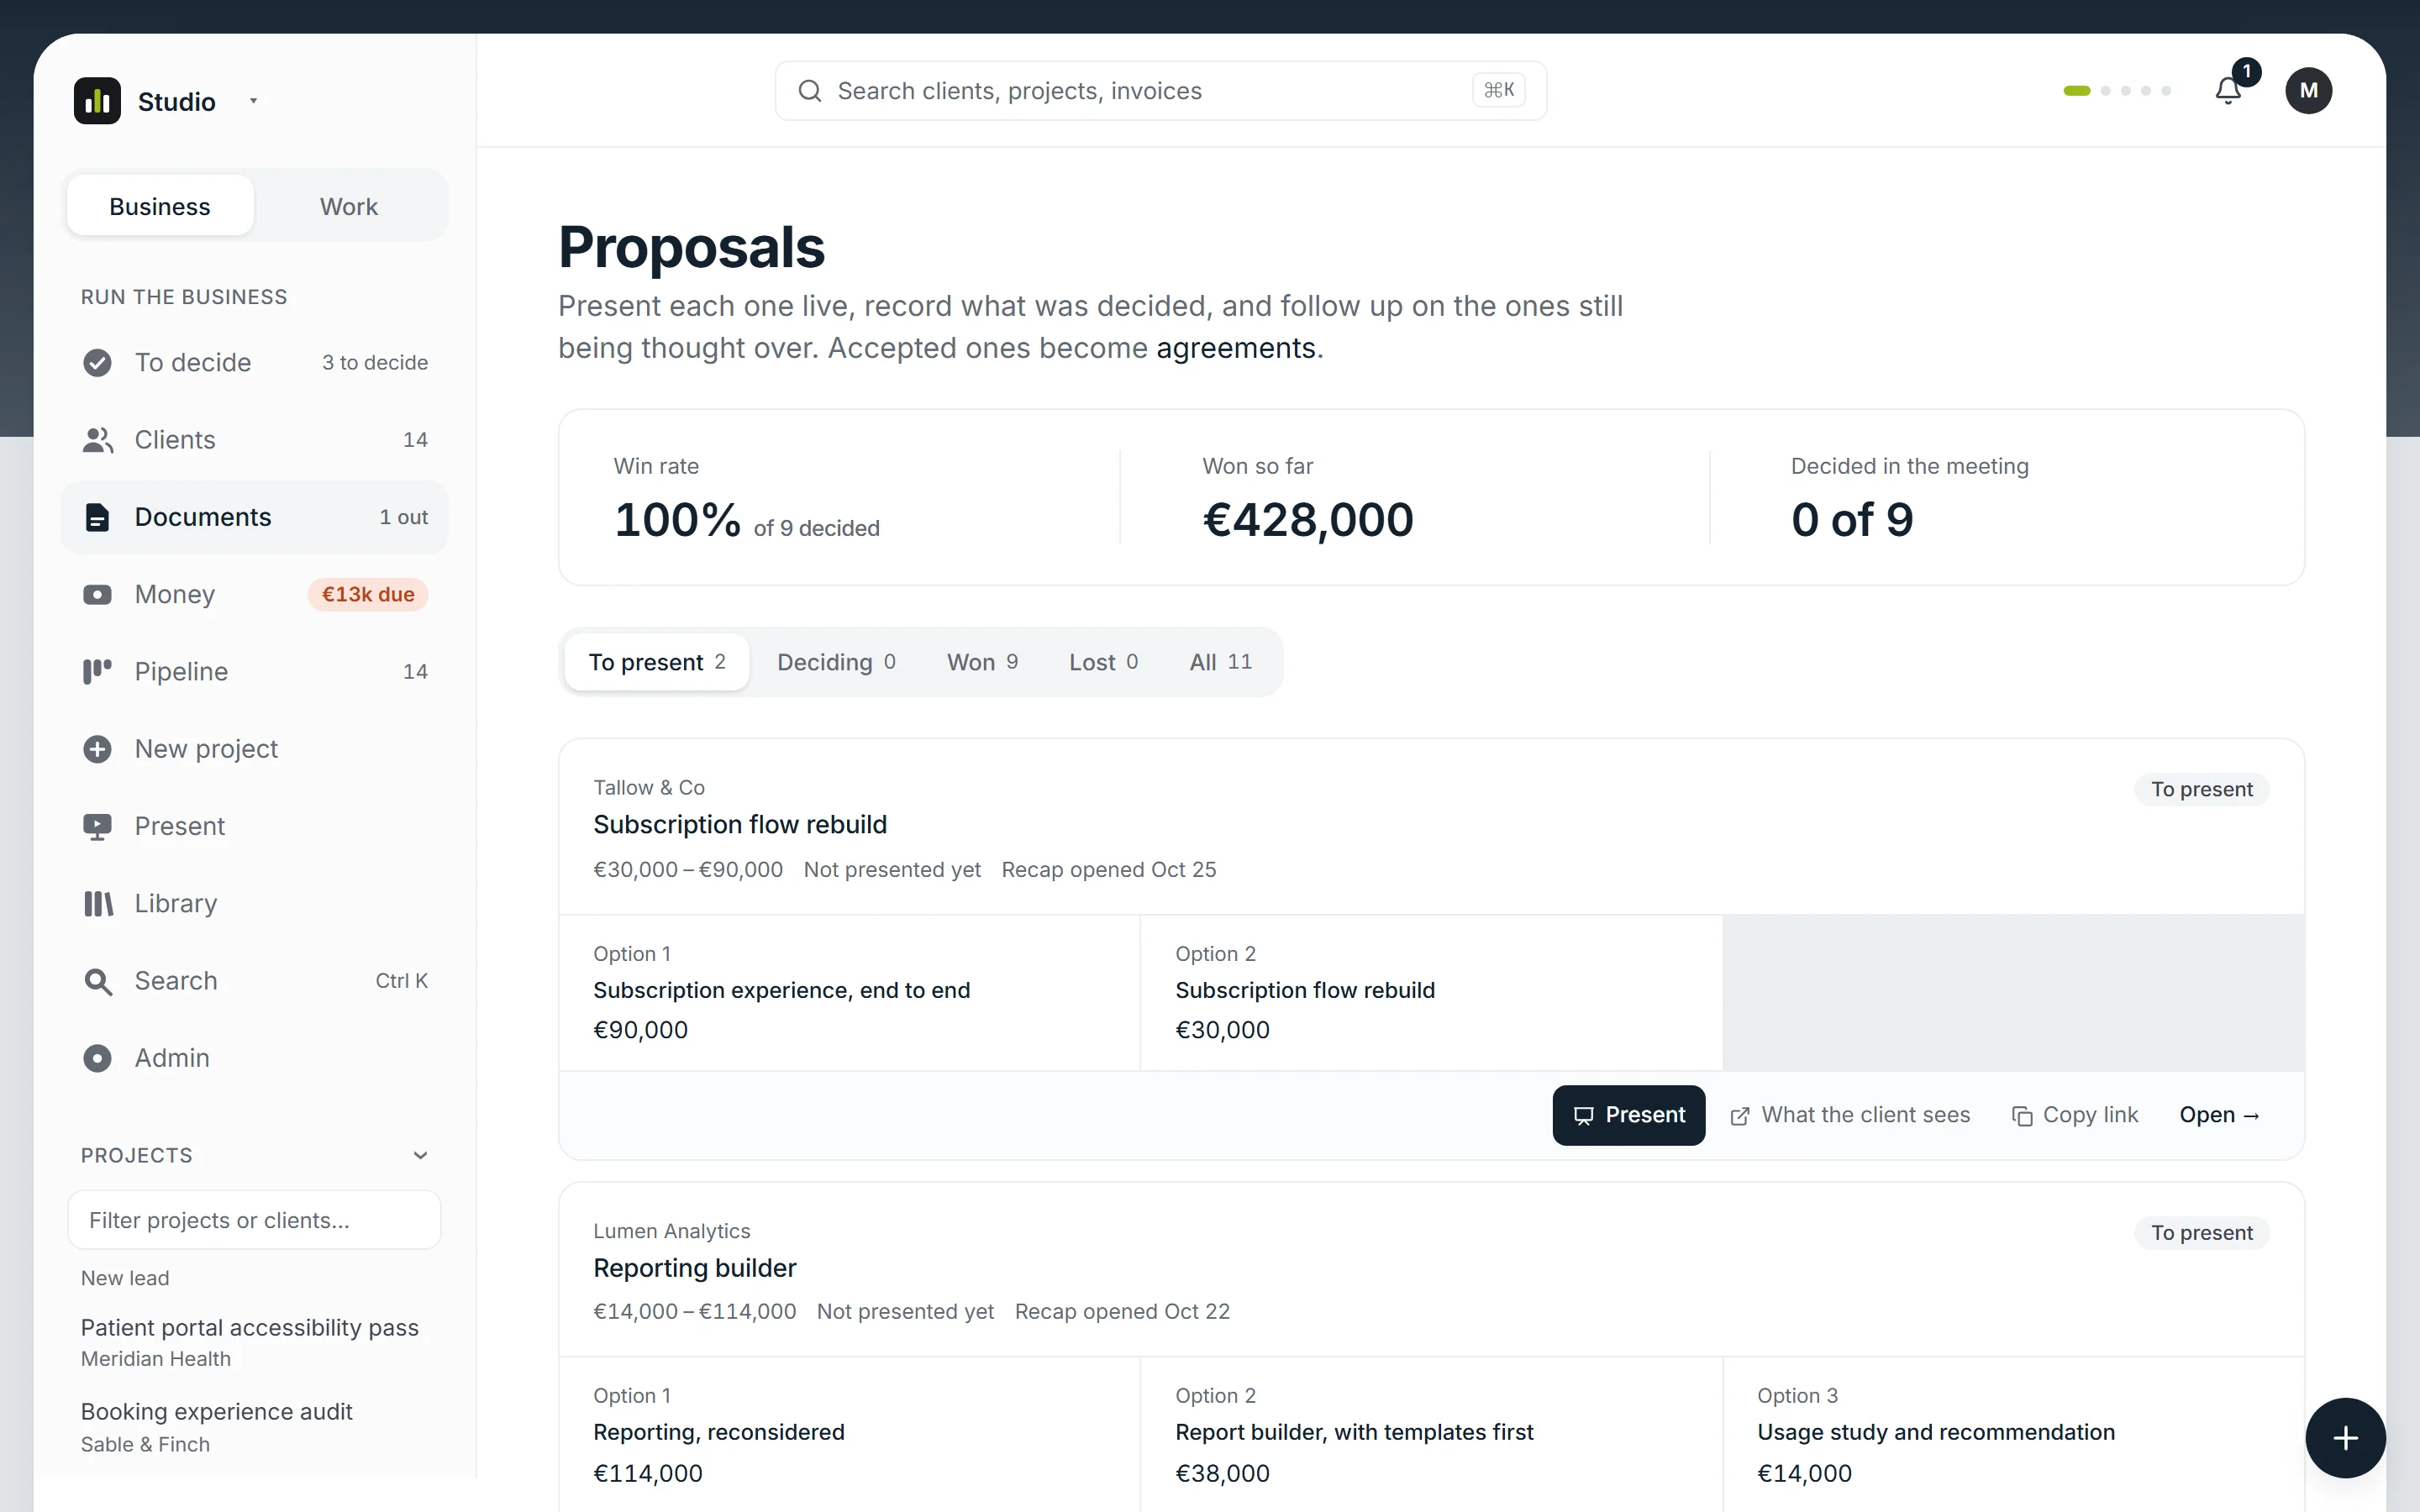This screenshot has width=2420, height=1512.
Task: Select the Won tab
Action: pyautogui.click(x=982, y=662)
